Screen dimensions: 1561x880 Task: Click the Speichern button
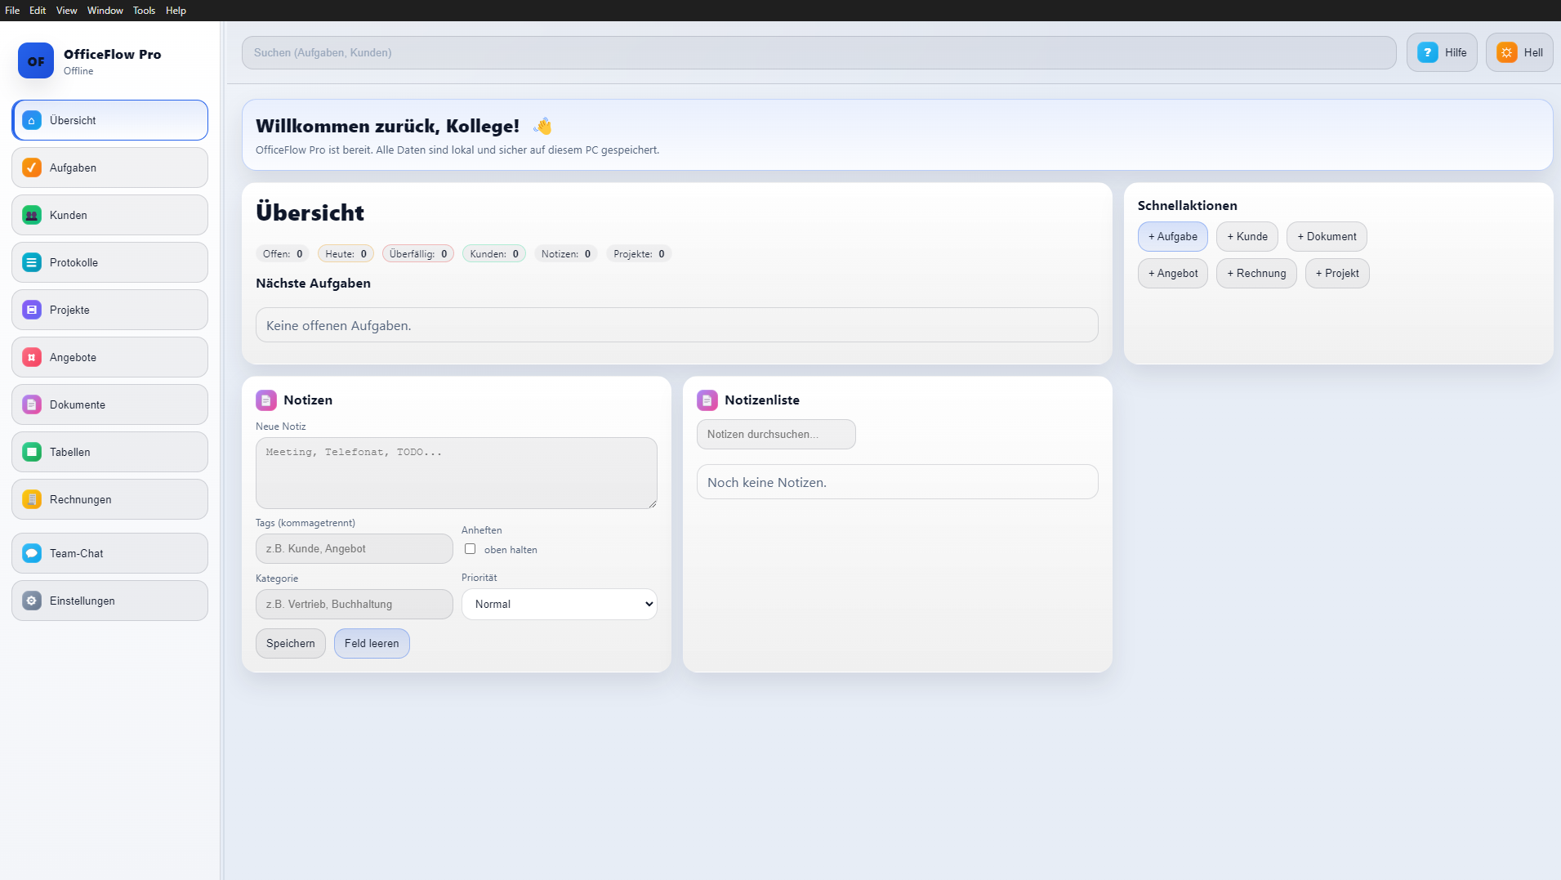291,643
